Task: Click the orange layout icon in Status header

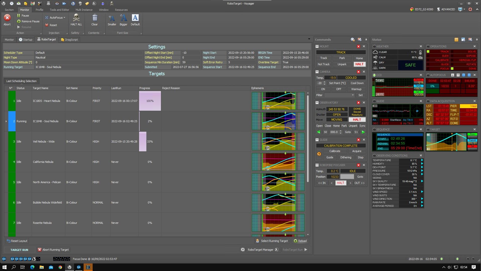Action: [456, 40]
